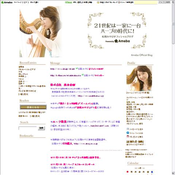Click the search button beside sidebar field
The height and width of the screenshot is (175, 175).
click(41, 128)
